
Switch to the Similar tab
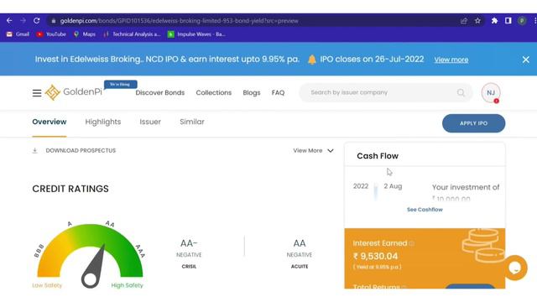coord(192,122)
